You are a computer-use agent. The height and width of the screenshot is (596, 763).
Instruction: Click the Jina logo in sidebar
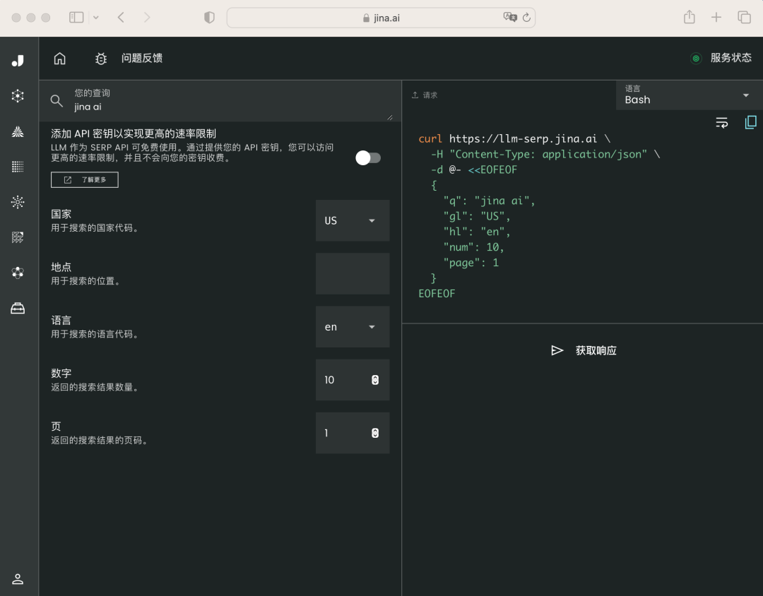[x=18, y=61]
